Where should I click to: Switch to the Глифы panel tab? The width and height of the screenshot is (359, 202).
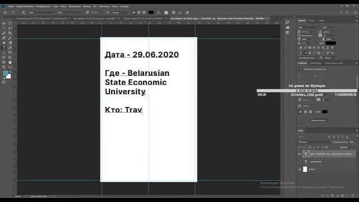[321, 21]
